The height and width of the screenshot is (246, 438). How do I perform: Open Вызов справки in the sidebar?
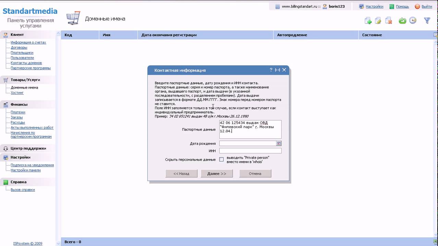coord(23,190)
